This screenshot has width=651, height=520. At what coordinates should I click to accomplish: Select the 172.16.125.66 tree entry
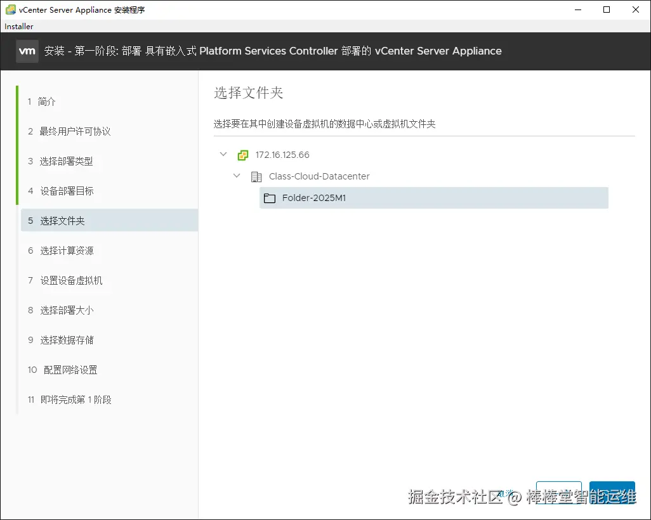(x=282, y=155)
